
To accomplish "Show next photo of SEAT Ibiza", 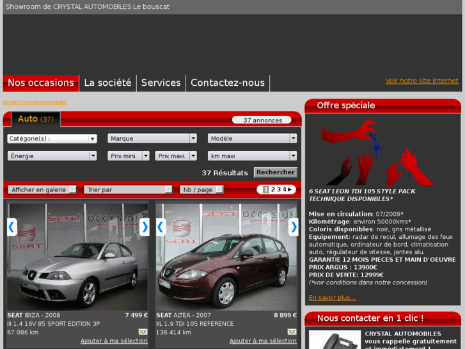I will (145, 227).
